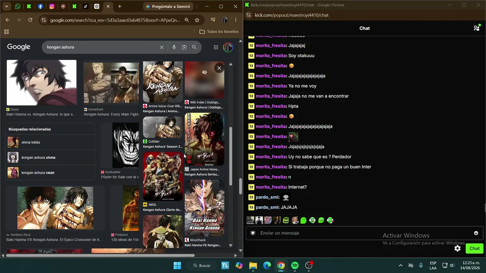Select related search kengan ashura ohma
This screenshot has height=273, width=486.
coord(50,157)
